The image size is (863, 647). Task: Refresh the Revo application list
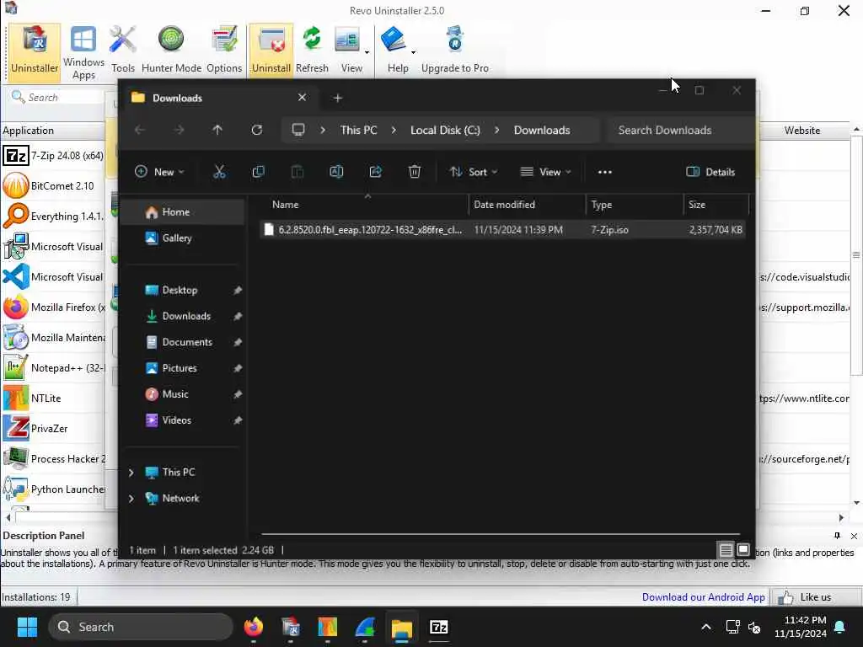click(x=312, y=50)
